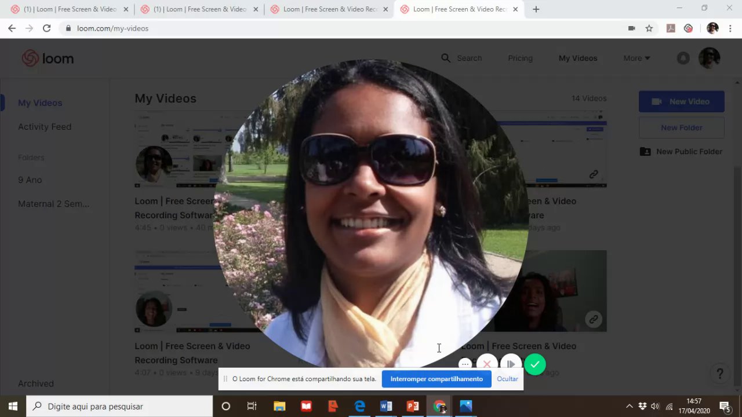Open the 4:07 video title link
The width and height of the screenshot is (742, 417).
point(192,353)
